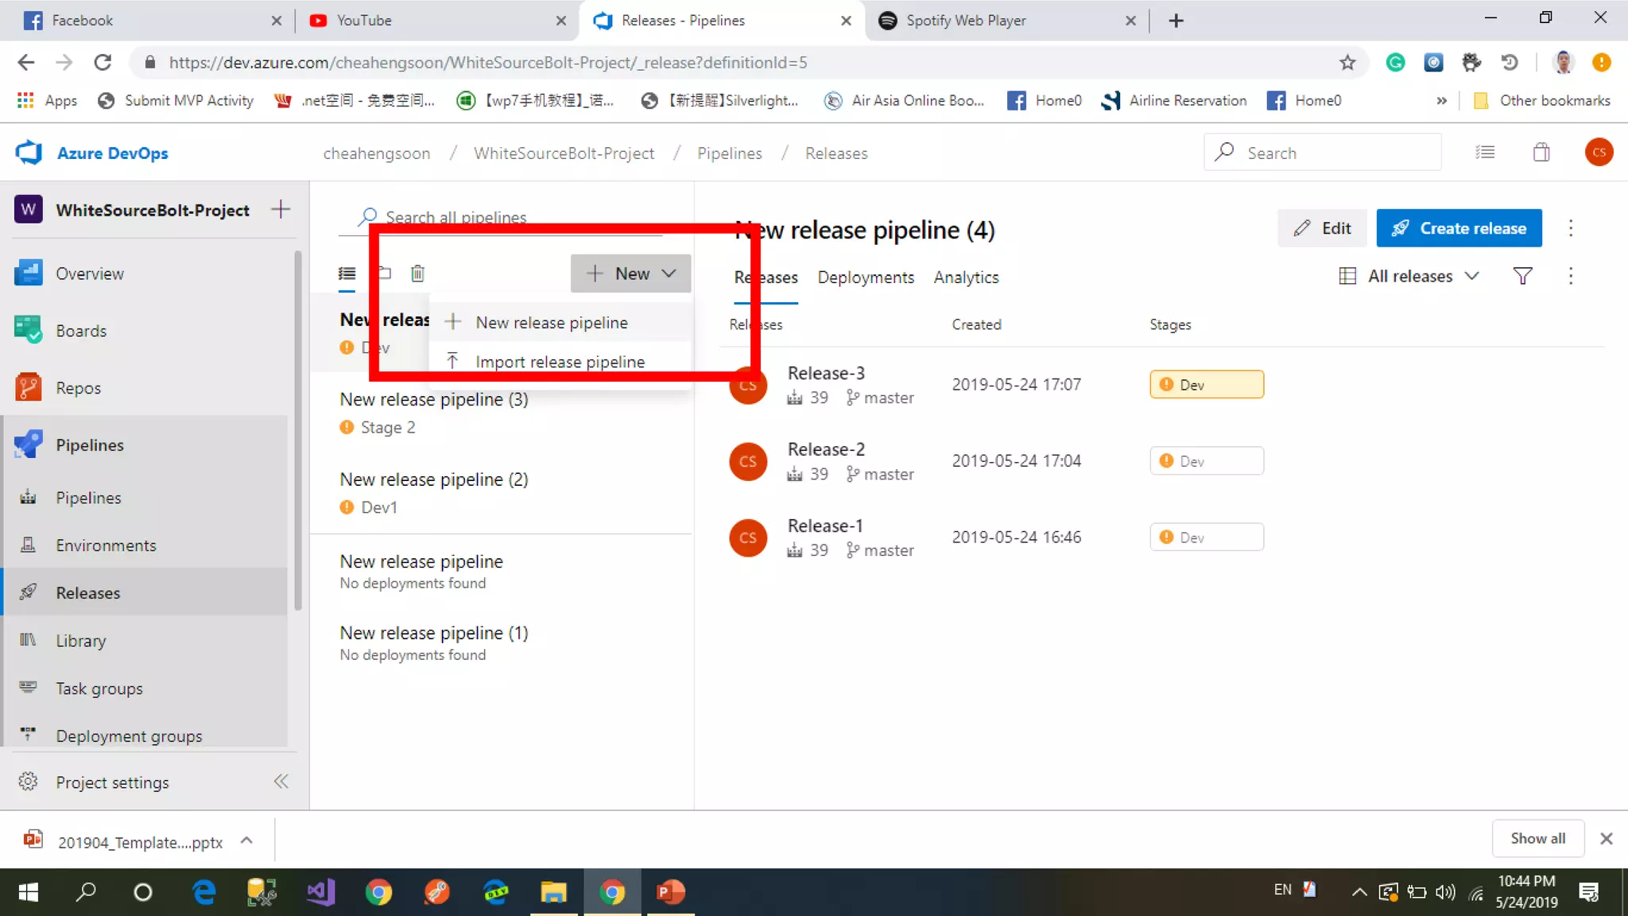The width and height of the screenshot is (1628, 916).
Task: Open the folder view icon for pipelines
Action: coord(385,274)
